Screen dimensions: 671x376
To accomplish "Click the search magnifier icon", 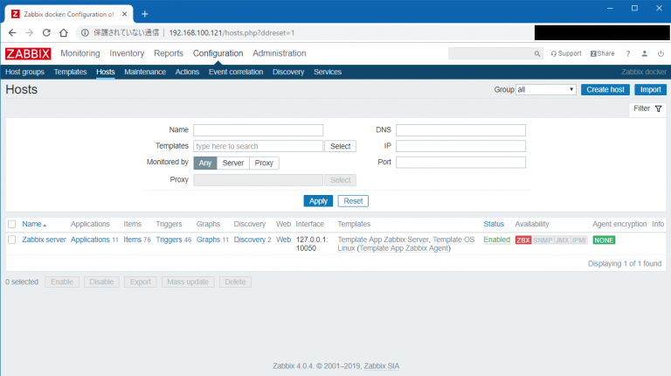I will point(537,53).
